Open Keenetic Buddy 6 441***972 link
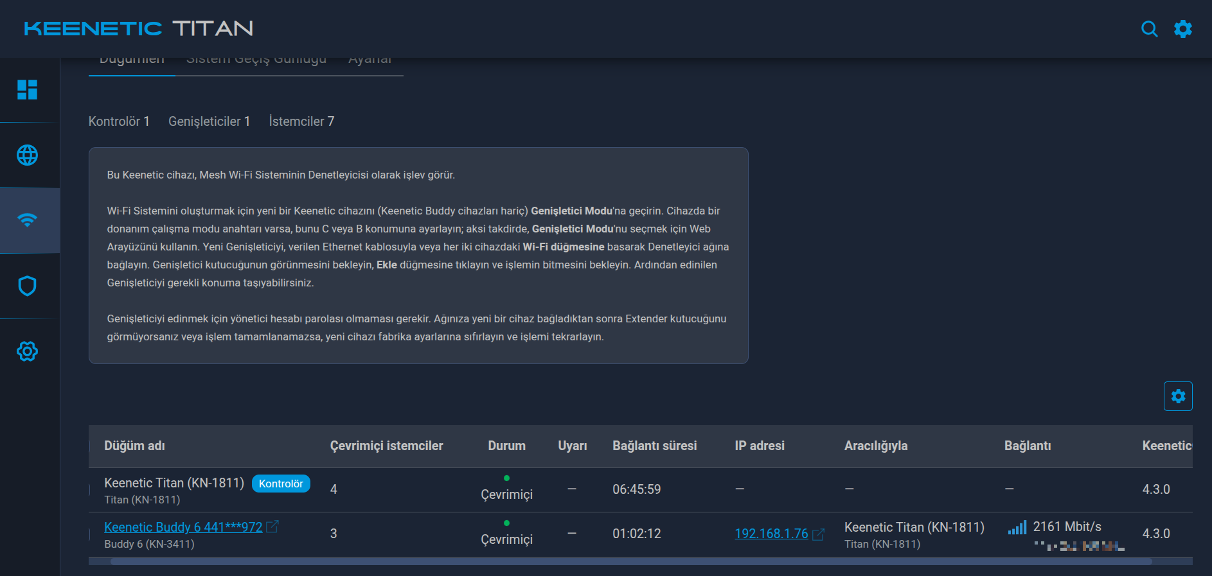This screenshot has width=1212, height=576. click(x=183, y=527)
